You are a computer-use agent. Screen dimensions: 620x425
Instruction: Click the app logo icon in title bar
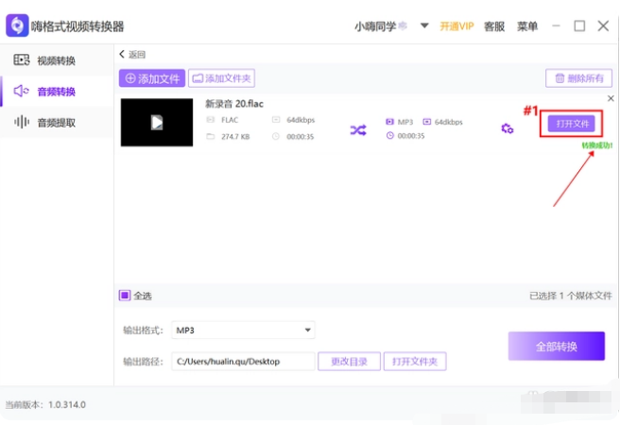click(16, 25)
